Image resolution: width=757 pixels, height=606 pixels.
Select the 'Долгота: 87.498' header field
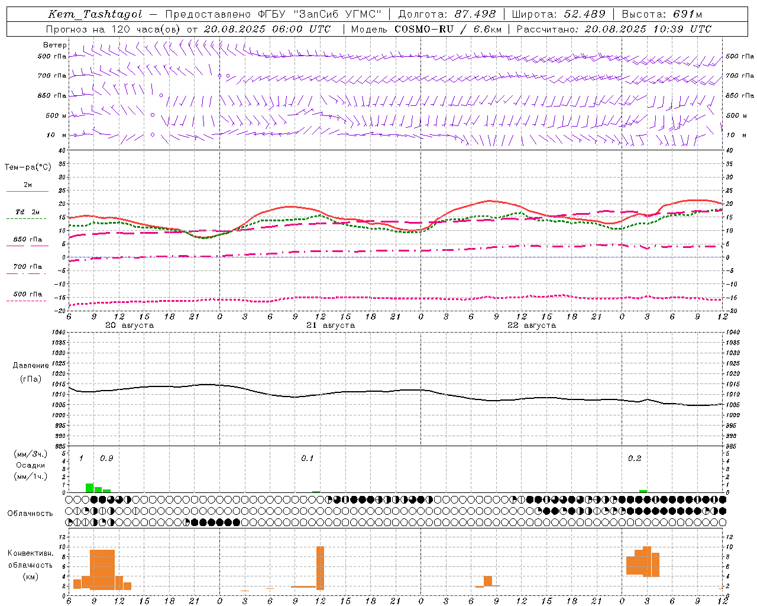pos(447,14)
